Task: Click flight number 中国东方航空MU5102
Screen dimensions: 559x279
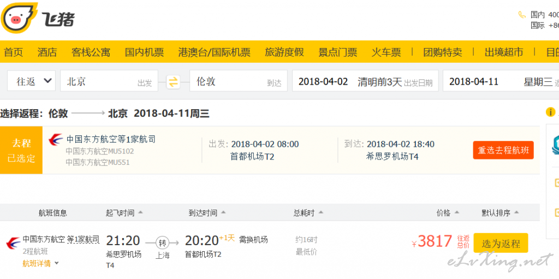Action: point(100,151)
